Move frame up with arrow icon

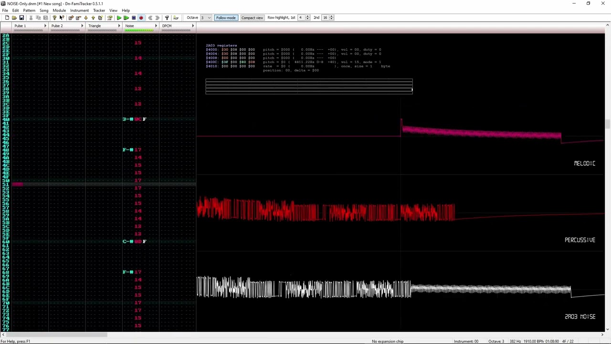93,18
